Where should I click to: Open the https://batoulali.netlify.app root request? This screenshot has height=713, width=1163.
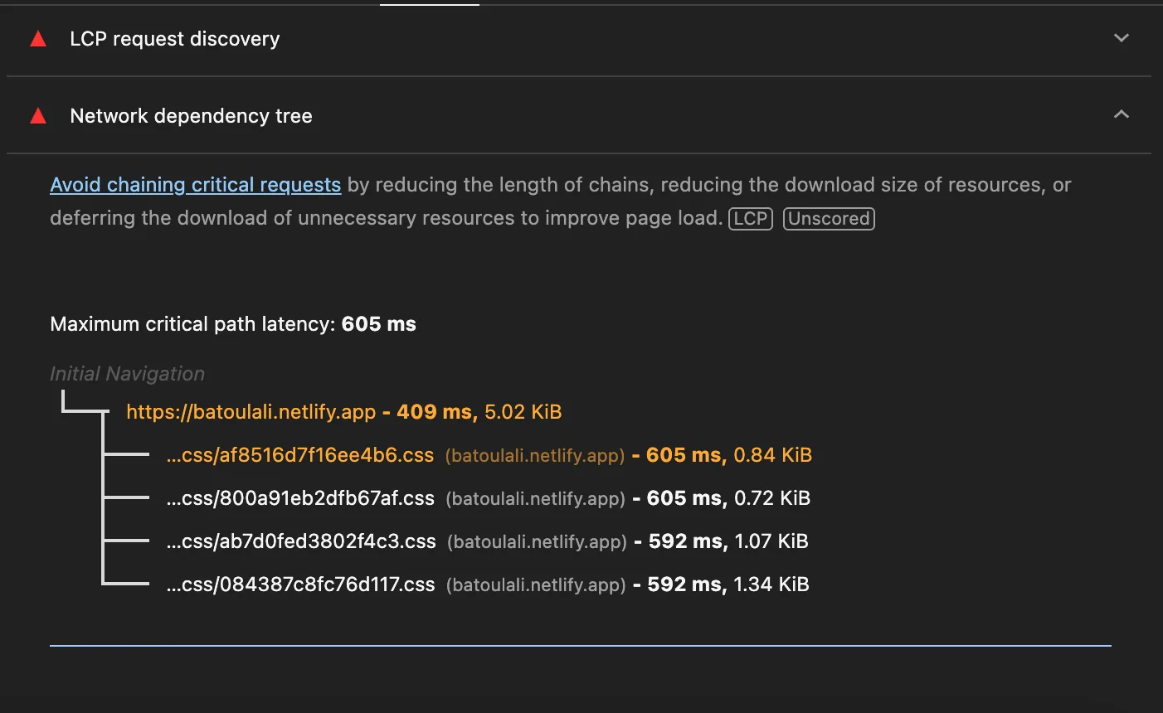tap(251, 412)
